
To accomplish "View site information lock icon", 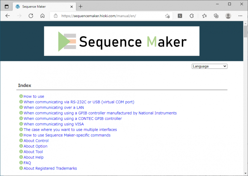I will [56, 16].
